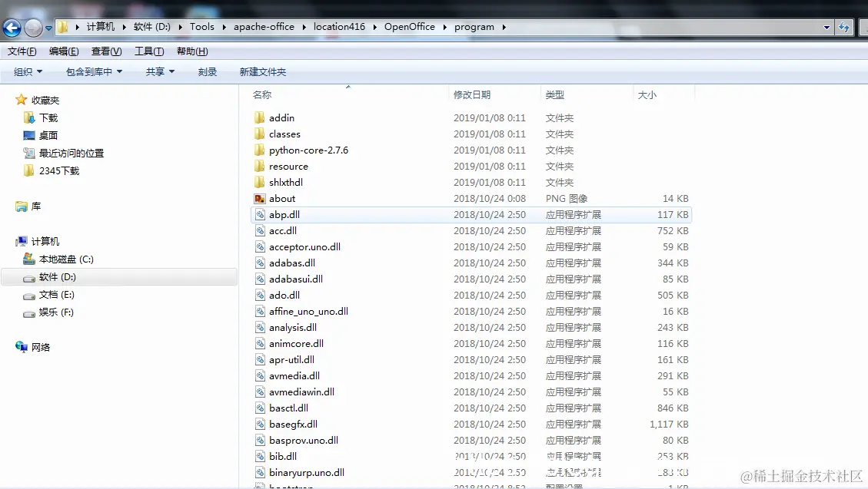Open the 共享 dropdown
This screenshot has height=489, width=868.
click(160, 72)
